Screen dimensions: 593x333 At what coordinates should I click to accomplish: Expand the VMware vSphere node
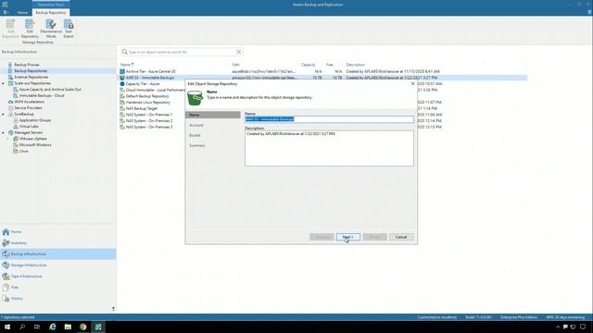pyautogui.click(x=8, y=139)
